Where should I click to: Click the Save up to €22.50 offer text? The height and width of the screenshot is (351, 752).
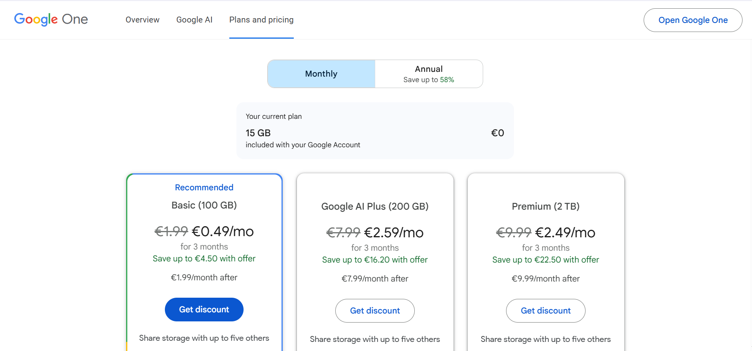(546, 260)
